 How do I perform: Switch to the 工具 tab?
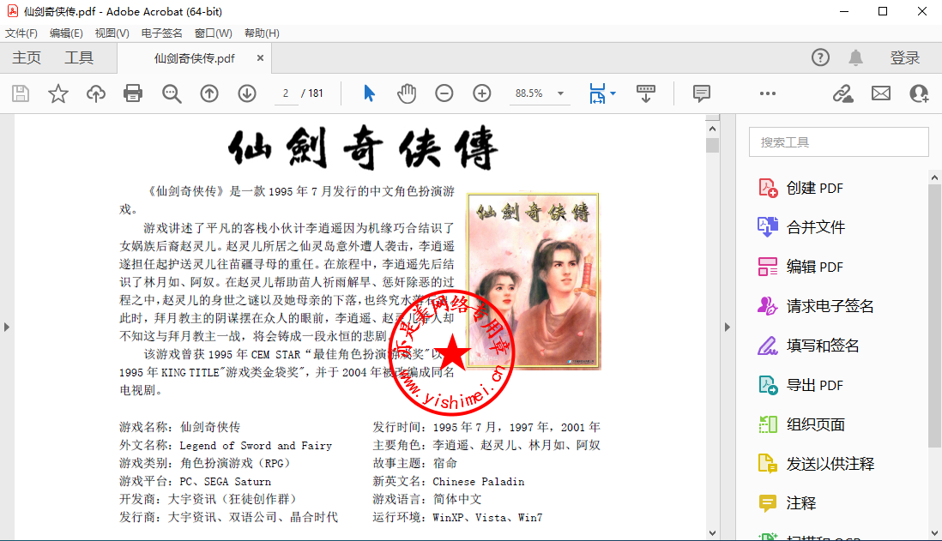pos(79,57)
